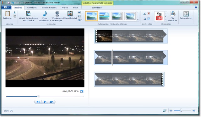This screenshot has height=117, width=201.
Task: Take a snapshot with Pillanatfelvétel
Action: pos(70,15)
